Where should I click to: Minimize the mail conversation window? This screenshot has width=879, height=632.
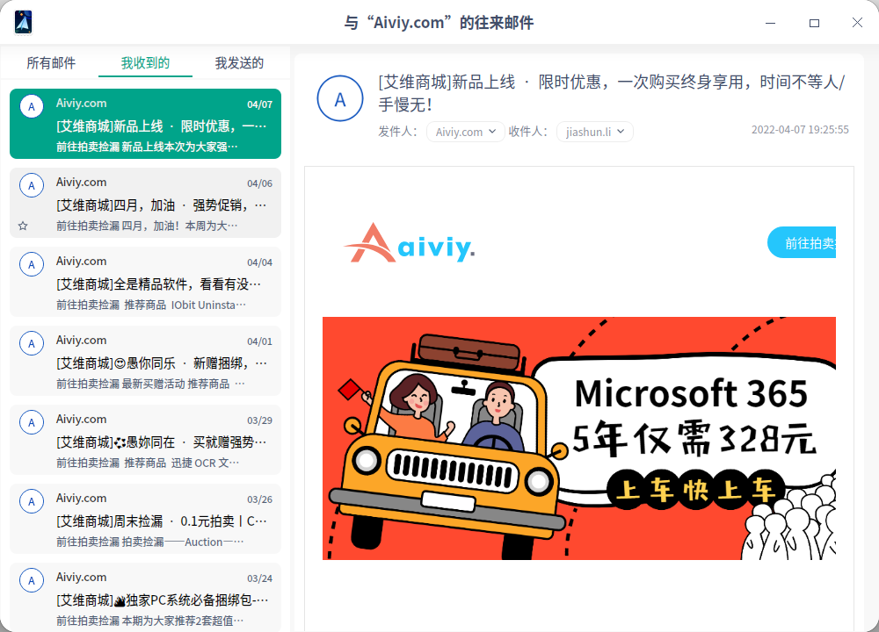pos(770,23)
